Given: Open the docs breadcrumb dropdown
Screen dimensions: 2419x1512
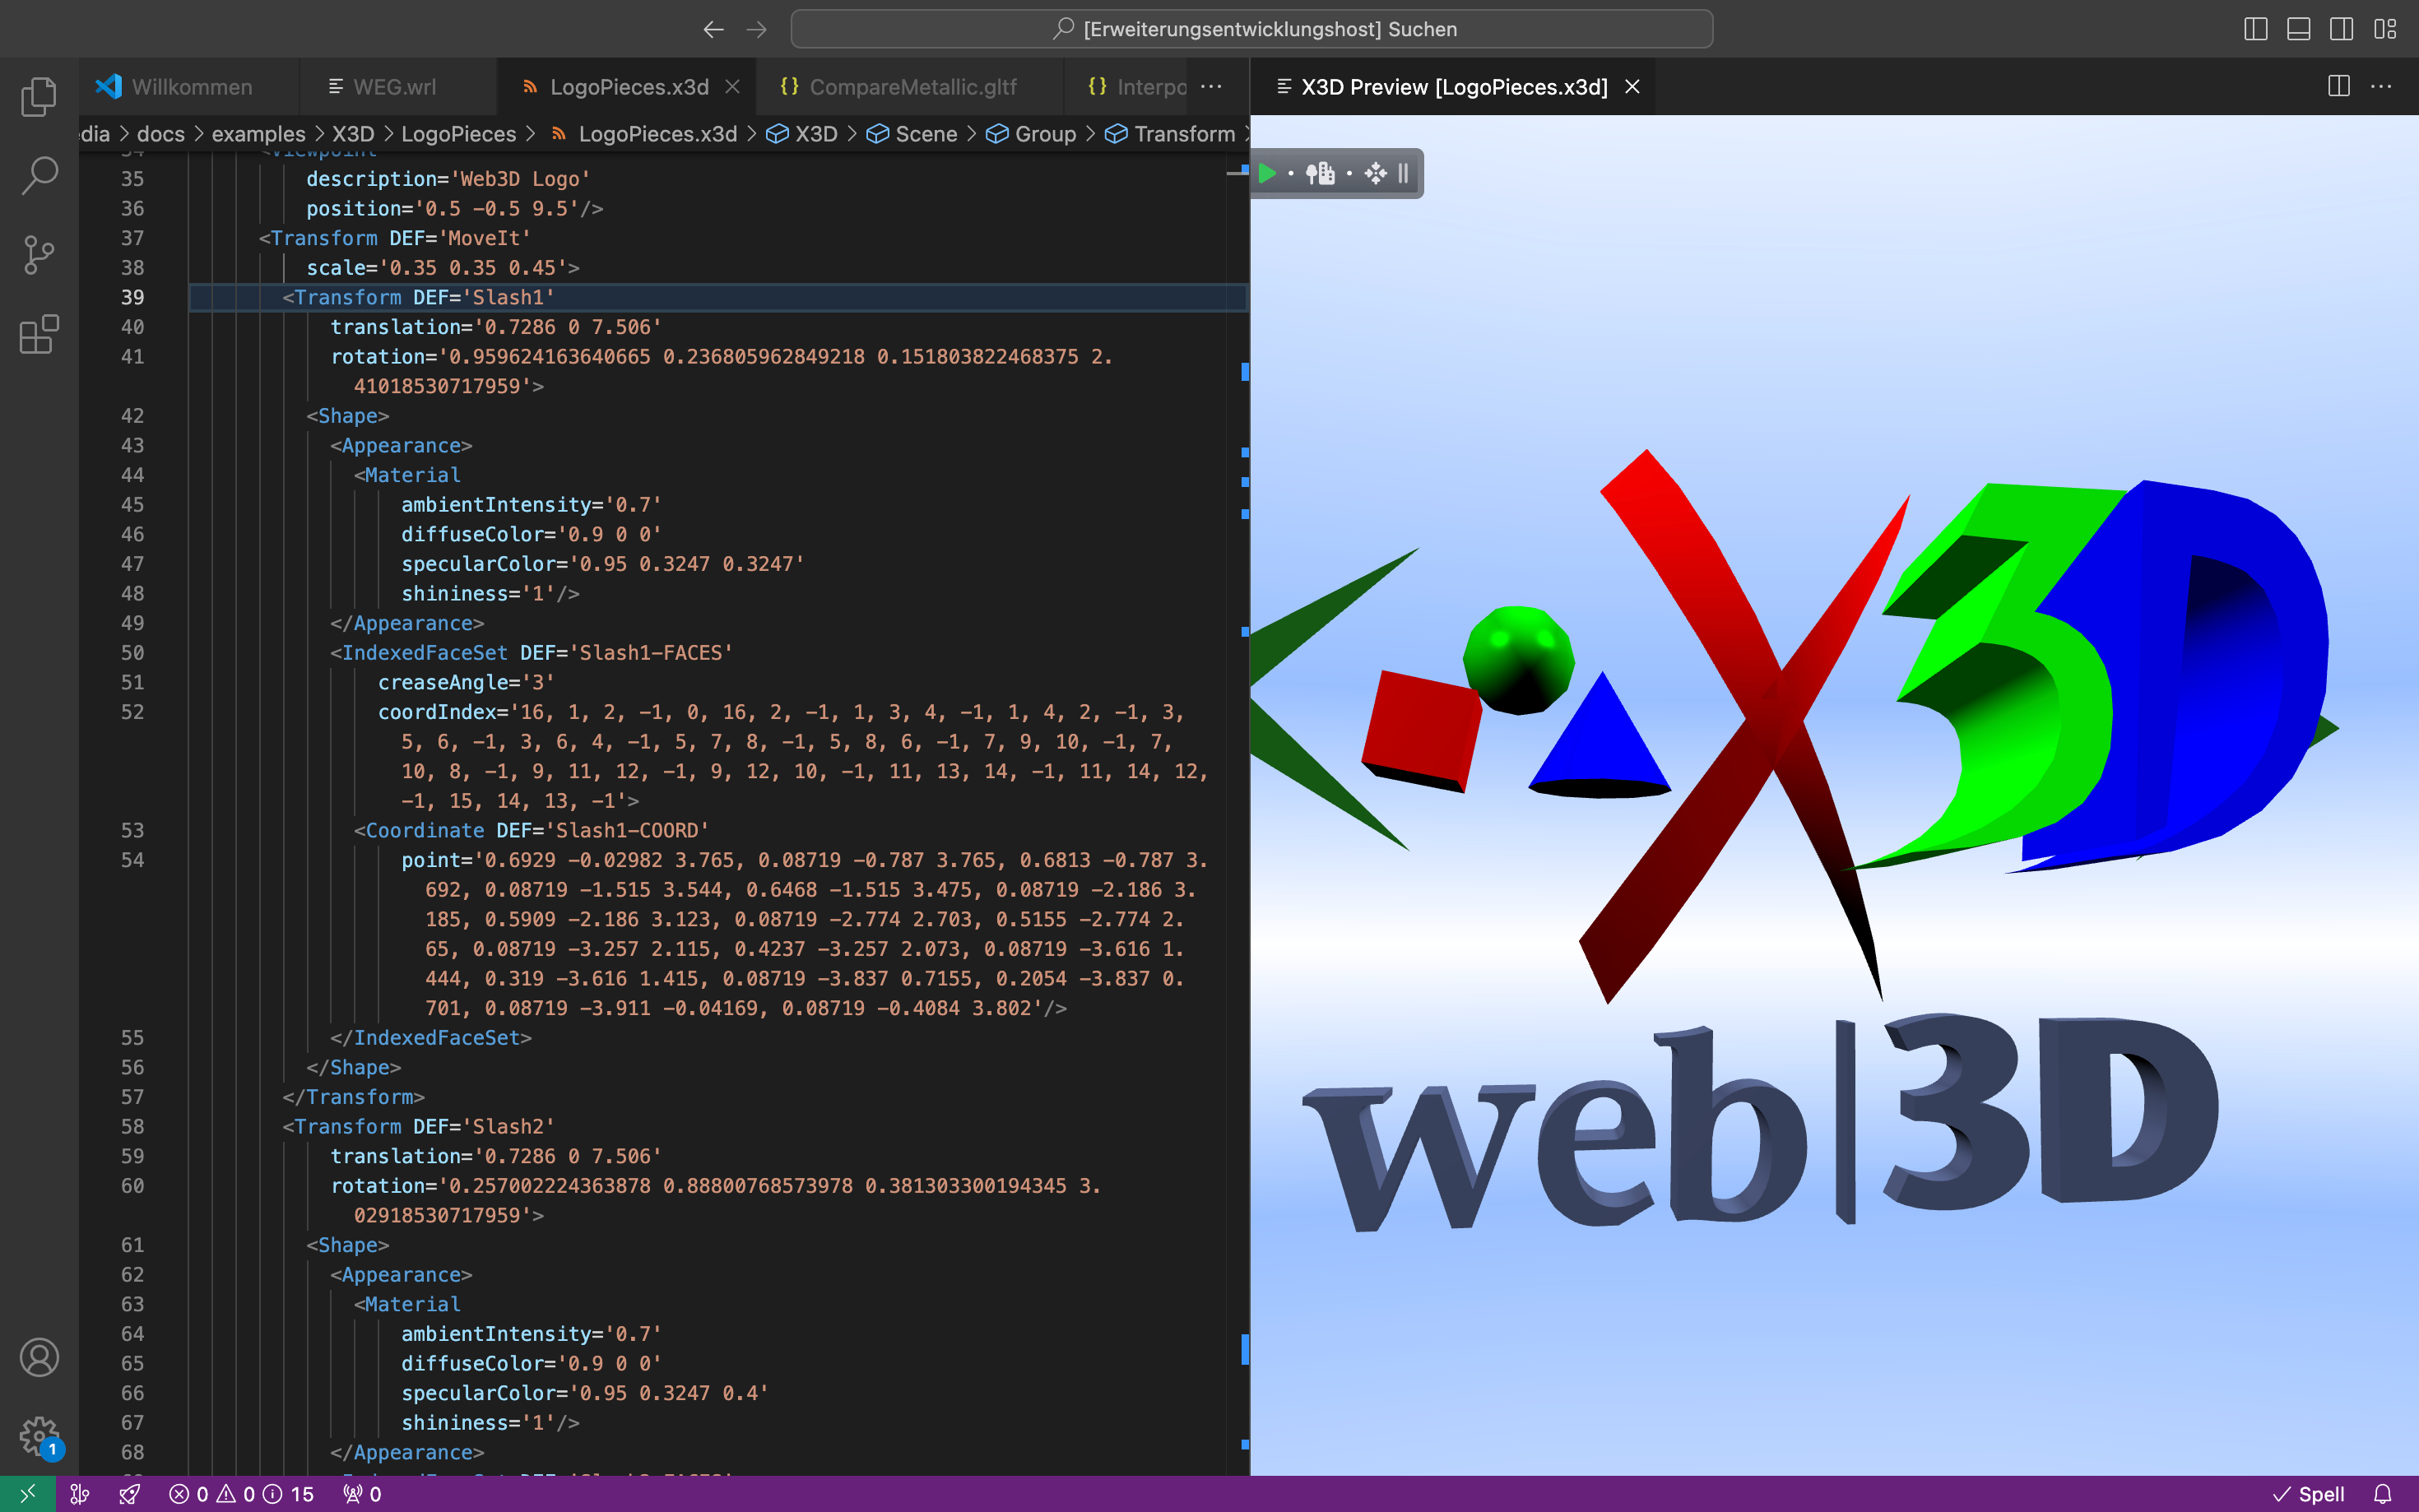Looking at the screenshot, I should 160,134.
